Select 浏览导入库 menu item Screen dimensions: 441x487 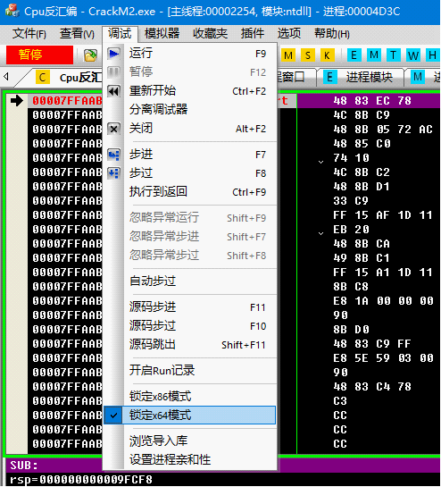pos(189,441)
